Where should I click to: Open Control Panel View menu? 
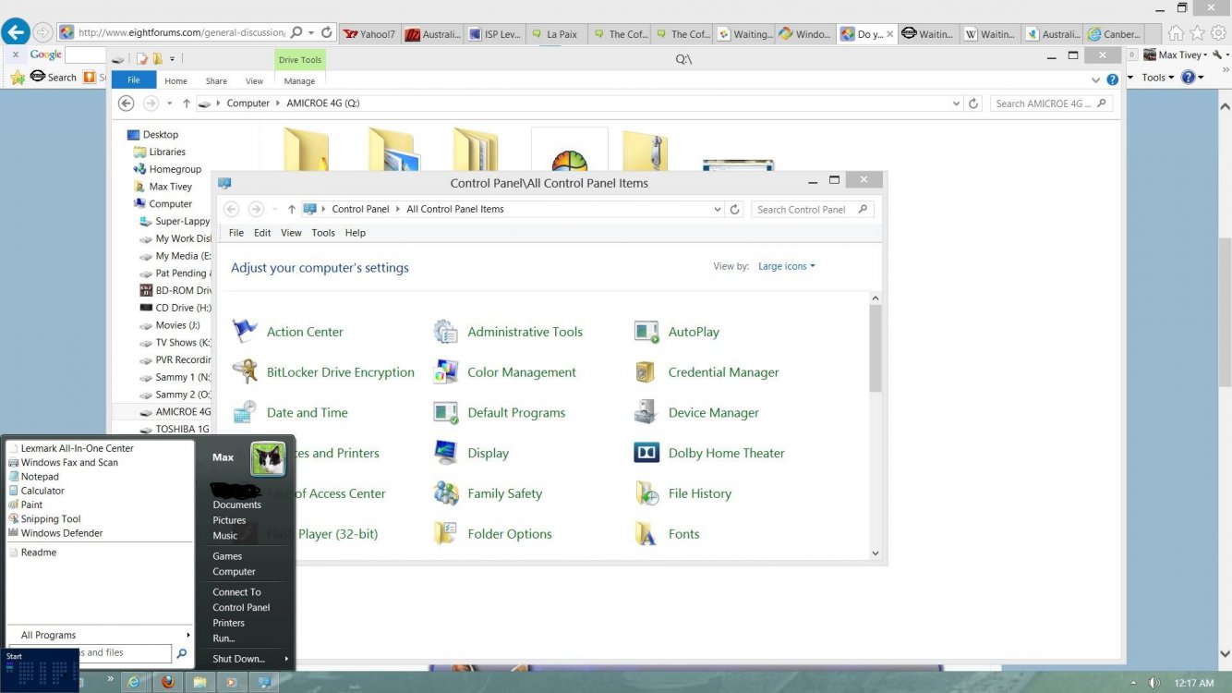pyautogui.click(x=291, y=233)
